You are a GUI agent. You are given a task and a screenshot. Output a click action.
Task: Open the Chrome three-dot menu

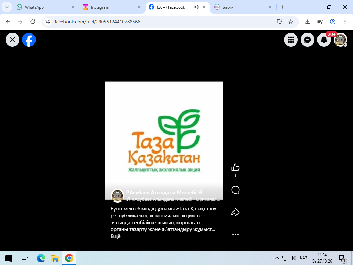click(345, 22)
